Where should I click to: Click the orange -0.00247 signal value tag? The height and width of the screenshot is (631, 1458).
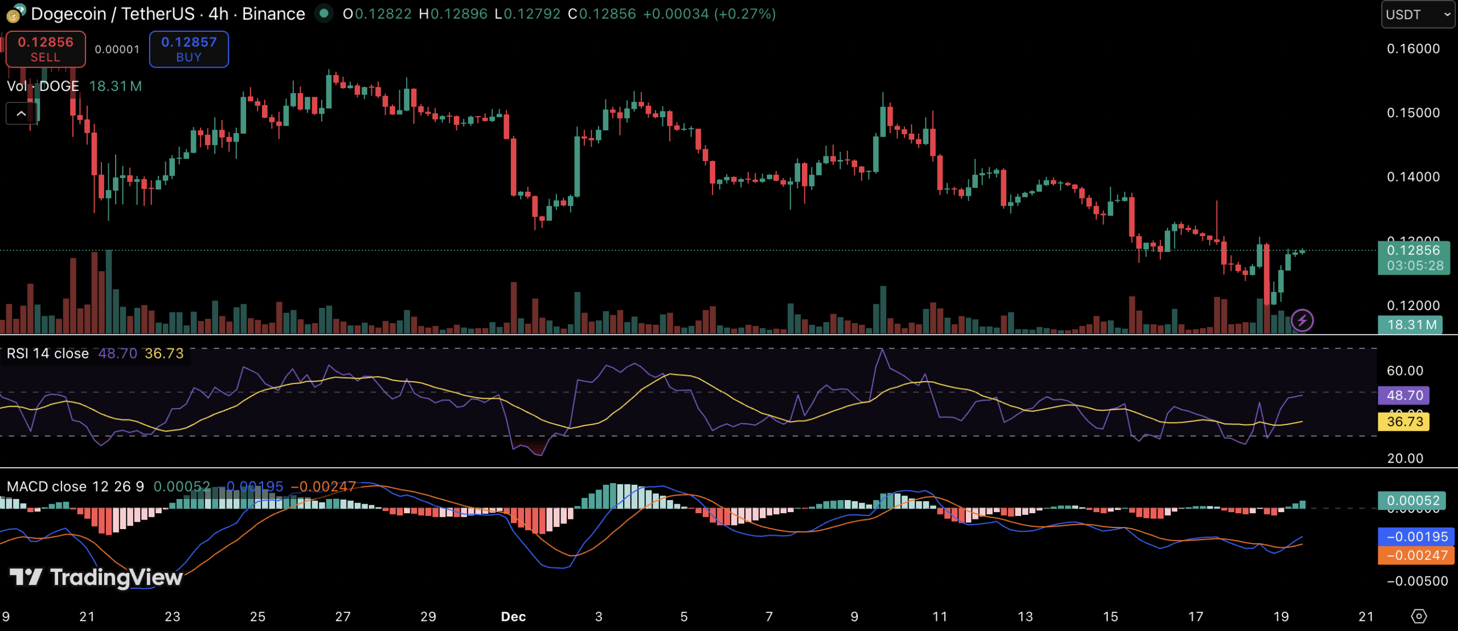(x=1416, y=555)
